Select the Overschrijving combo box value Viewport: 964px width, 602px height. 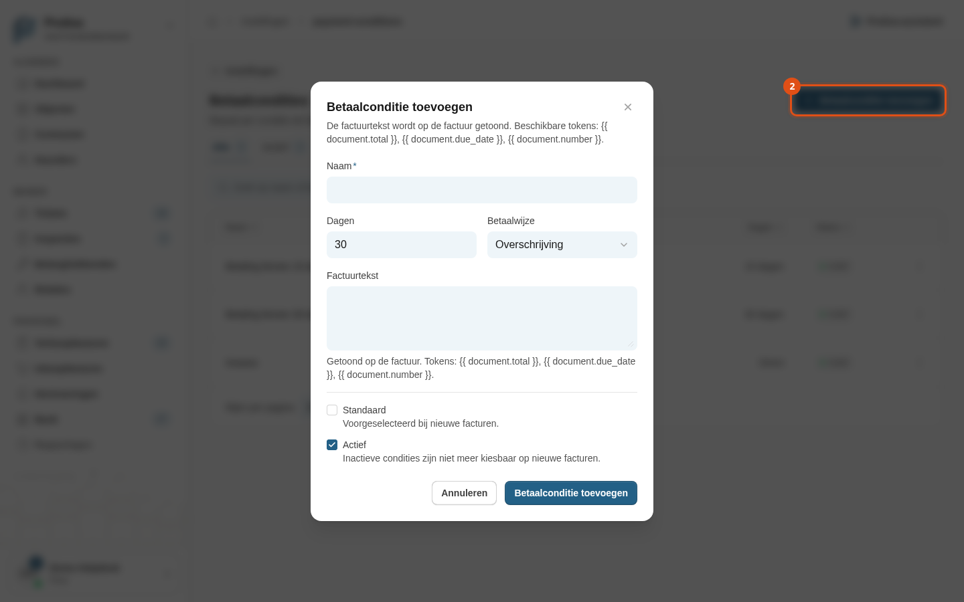click(529, 245)
